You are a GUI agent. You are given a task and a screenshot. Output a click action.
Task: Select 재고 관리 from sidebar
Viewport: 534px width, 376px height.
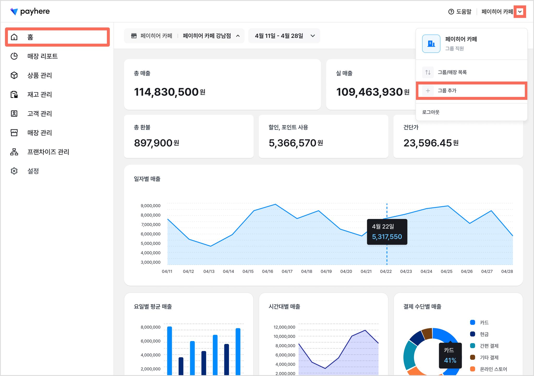coord(57,94)
